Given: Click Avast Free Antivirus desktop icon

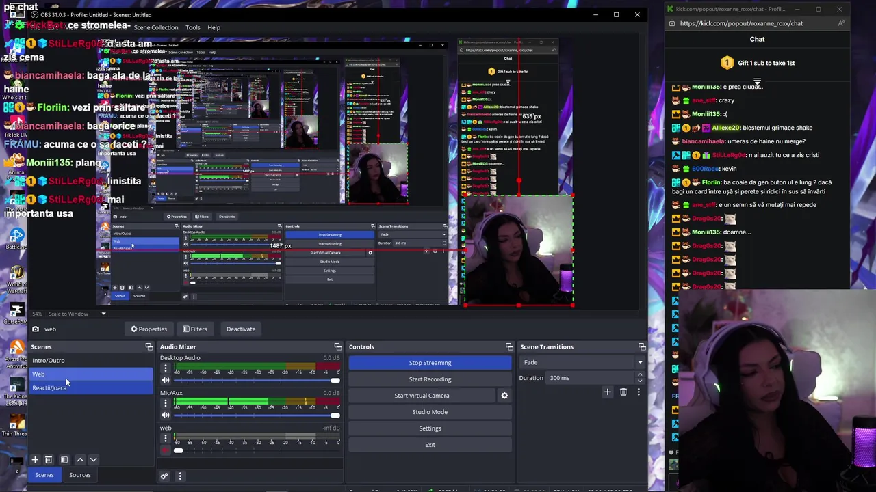Looking at the screenshot, I should pyautogui.click(x=16, y=351).
